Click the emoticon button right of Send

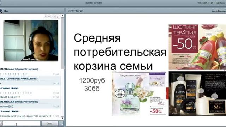click(61, 123)
